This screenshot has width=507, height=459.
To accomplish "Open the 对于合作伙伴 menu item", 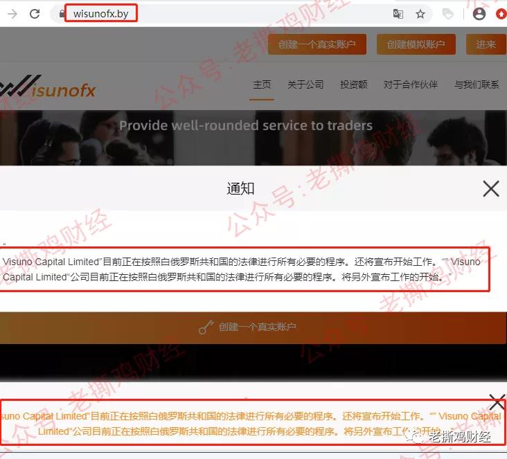I will [411, 84].
